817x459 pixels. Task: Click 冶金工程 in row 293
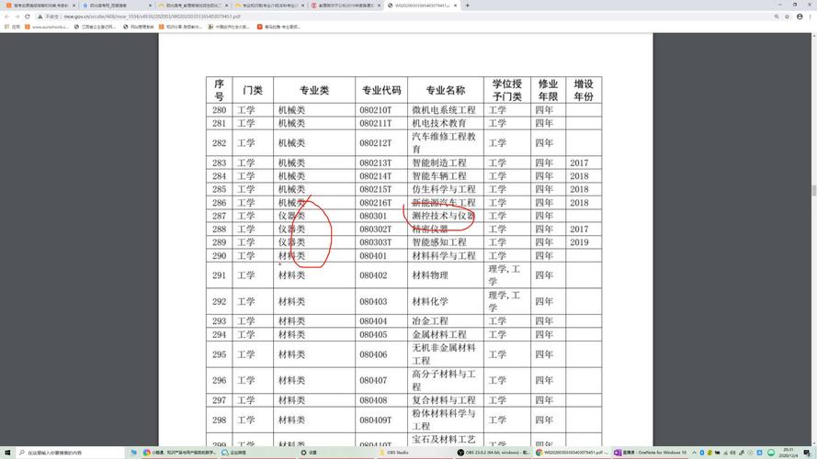point(430,321)
